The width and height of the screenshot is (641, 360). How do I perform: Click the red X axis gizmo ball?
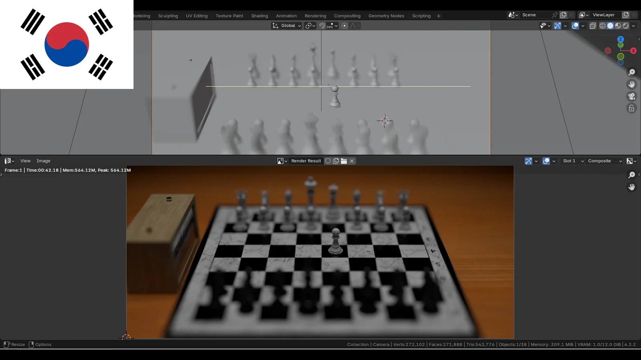[633, 51]
